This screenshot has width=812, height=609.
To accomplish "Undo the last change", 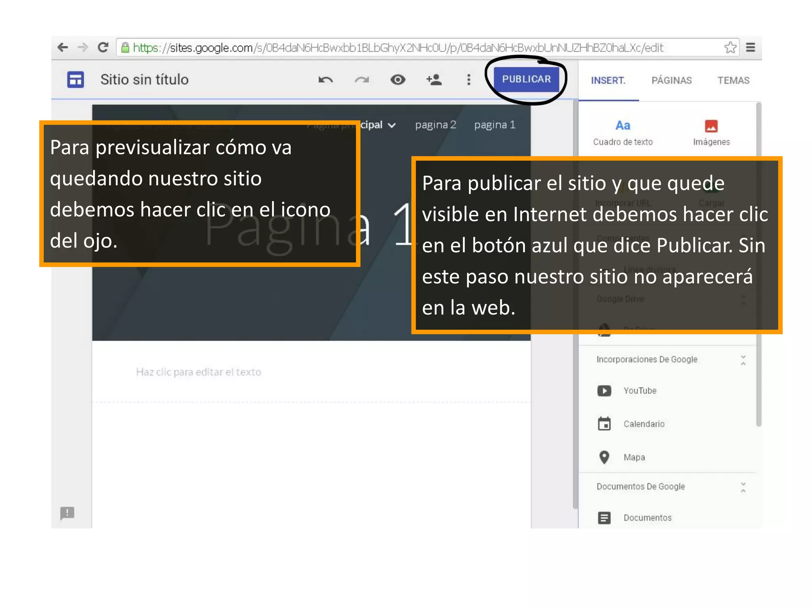I will (326, 80).
